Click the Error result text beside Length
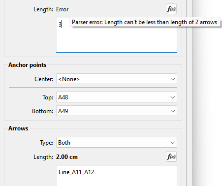Viewport: 222px width, 186px height. [62, 9]
